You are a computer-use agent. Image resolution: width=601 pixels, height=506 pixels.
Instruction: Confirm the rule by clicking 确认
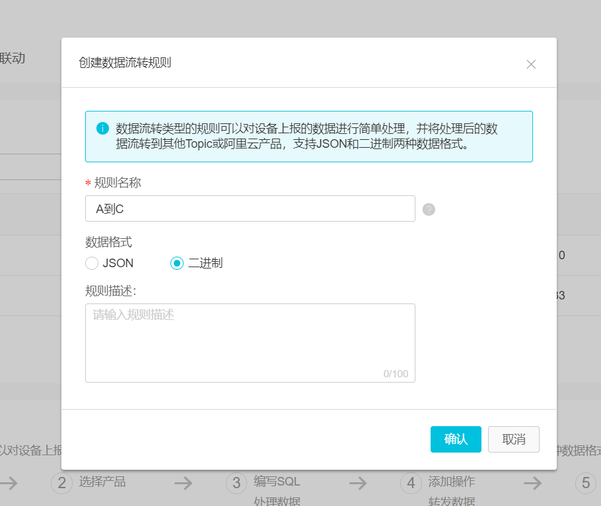click(x=456, y=439)
